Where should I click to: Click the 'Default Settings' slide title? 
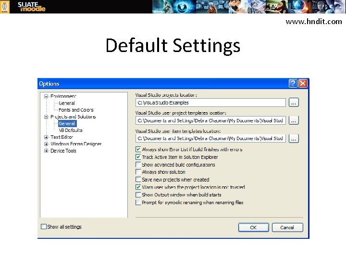(x=173, y=45)
